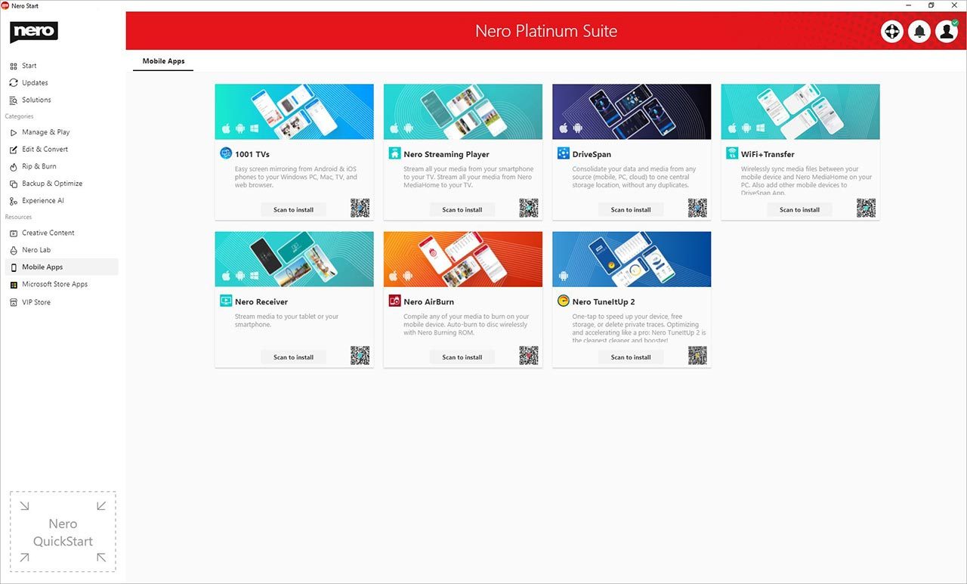Click Scan to install for Nero TuneItUp 2
The height and width of the screenshot is (584, 967).
click(631, 357)
